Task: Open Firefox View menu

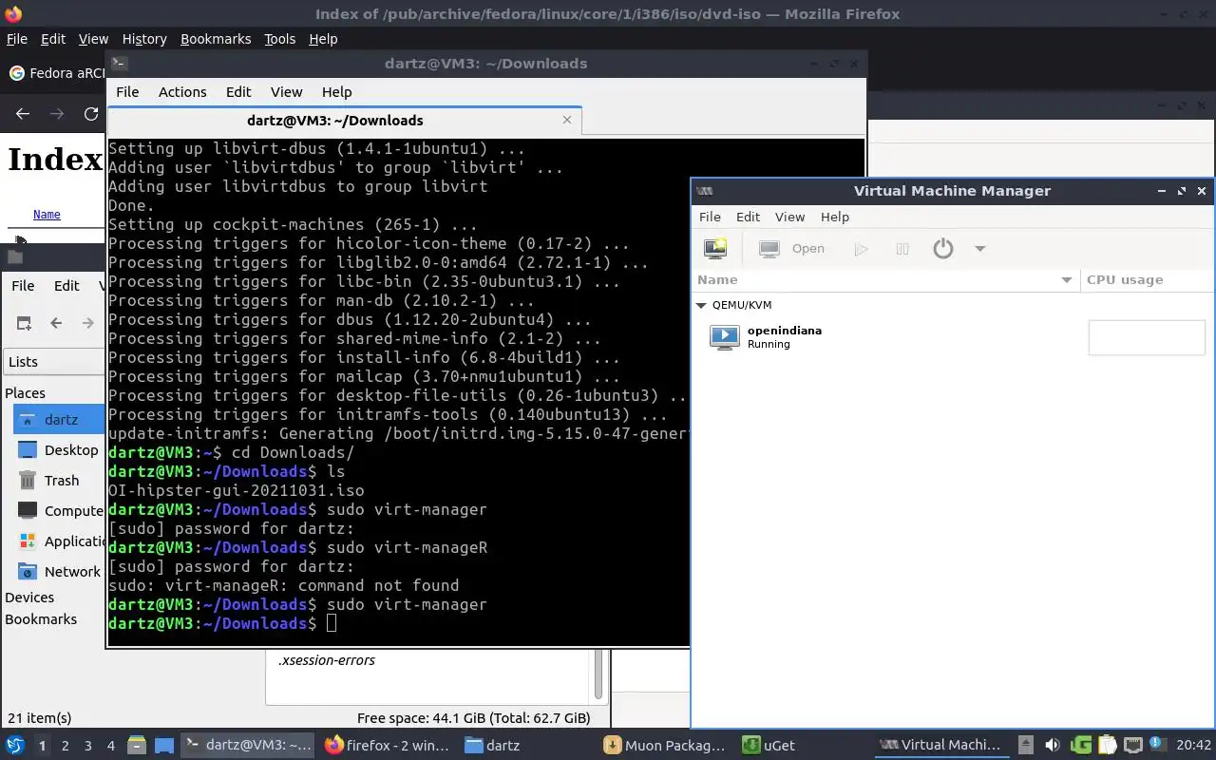Action: click(93, 39)
